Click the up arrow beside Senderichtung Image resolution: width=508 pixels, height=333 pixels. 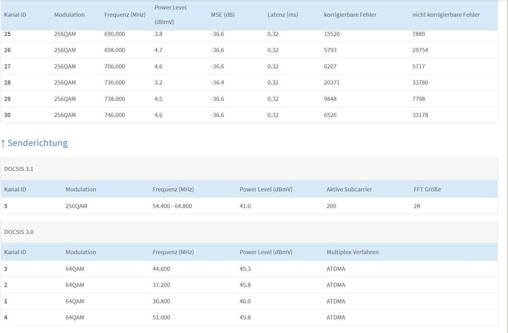tap(3, 143)
